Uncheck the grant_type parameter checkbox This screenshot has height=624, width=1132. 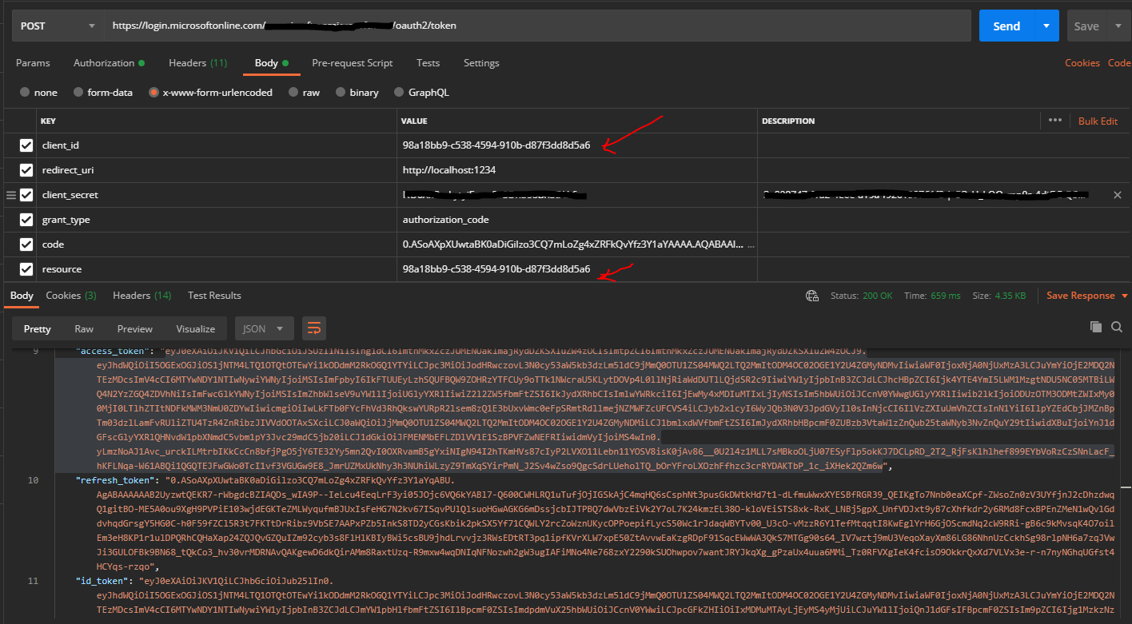[26, 220]
